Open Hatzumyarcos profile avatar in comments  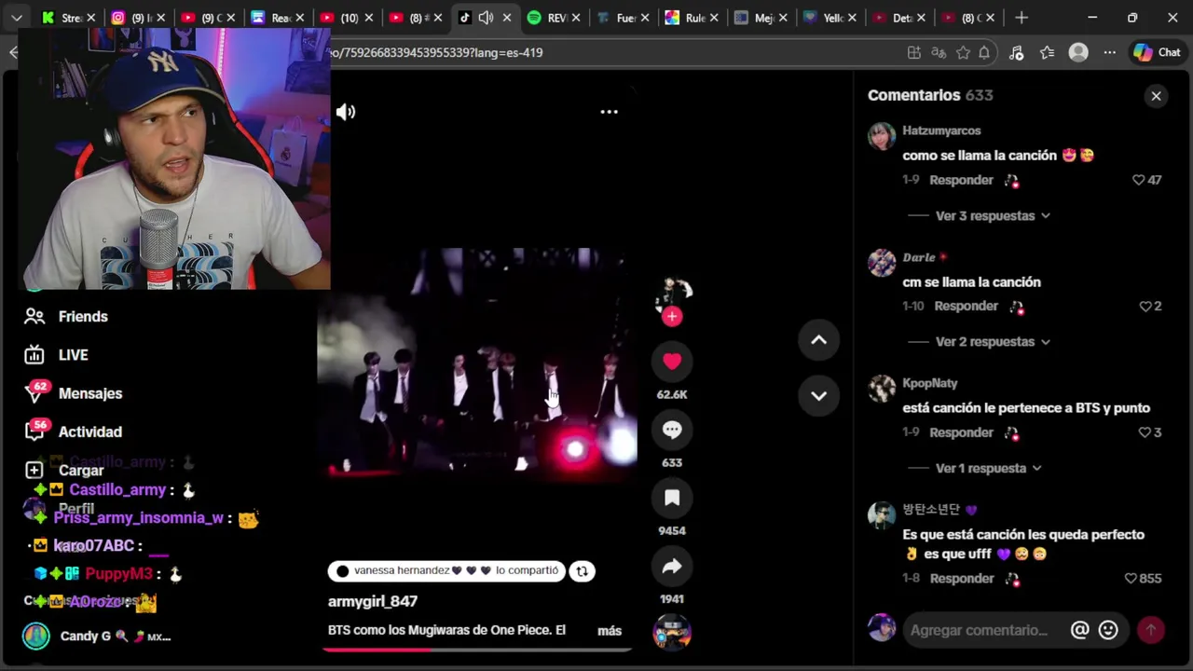coord(882,136)
